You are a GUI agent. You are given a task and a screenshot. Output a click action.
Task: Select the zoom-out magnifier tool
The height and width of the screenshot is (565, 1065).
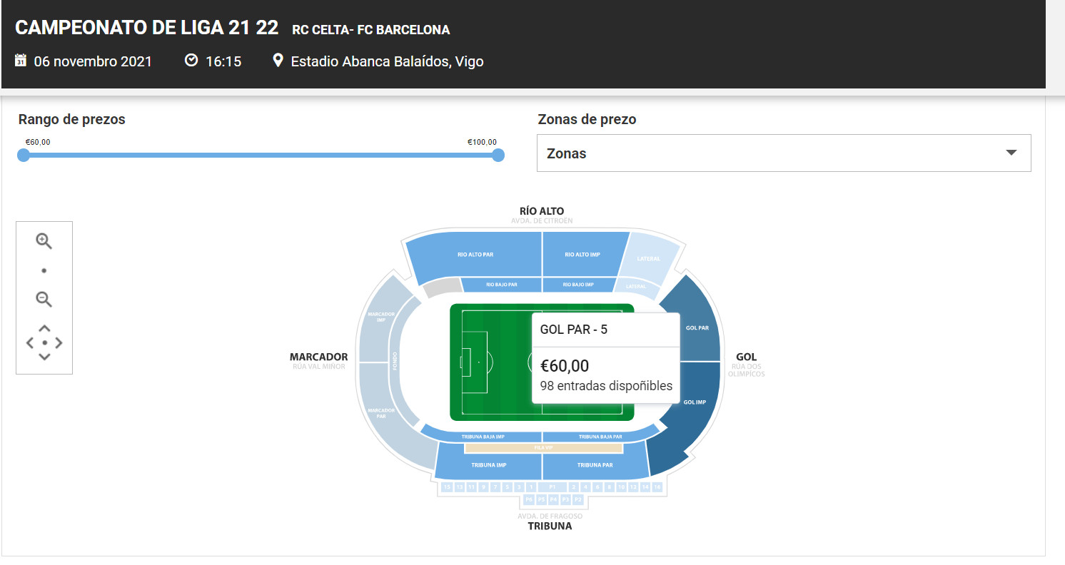click(x=44, y=300)
